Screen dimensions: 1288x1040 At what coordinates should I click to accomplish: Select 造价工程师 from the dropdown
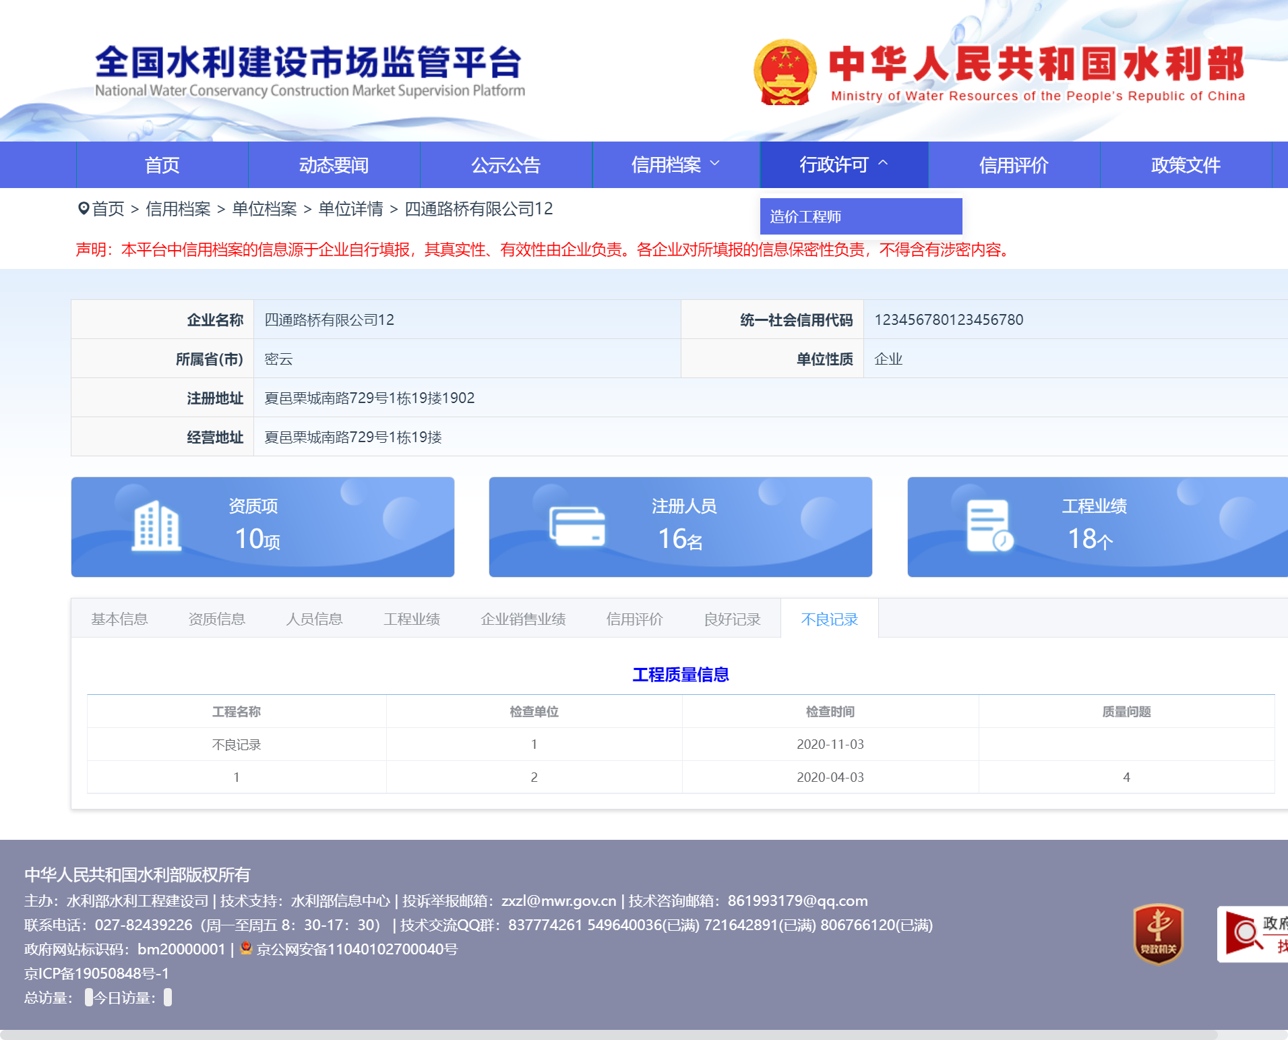[x=805, y=217]
